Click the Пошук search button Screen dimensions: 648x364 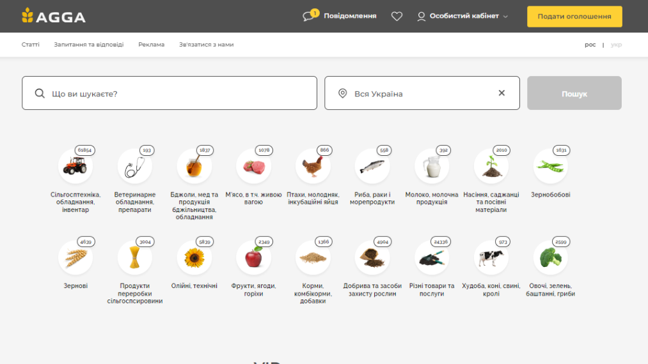point(574,93)
